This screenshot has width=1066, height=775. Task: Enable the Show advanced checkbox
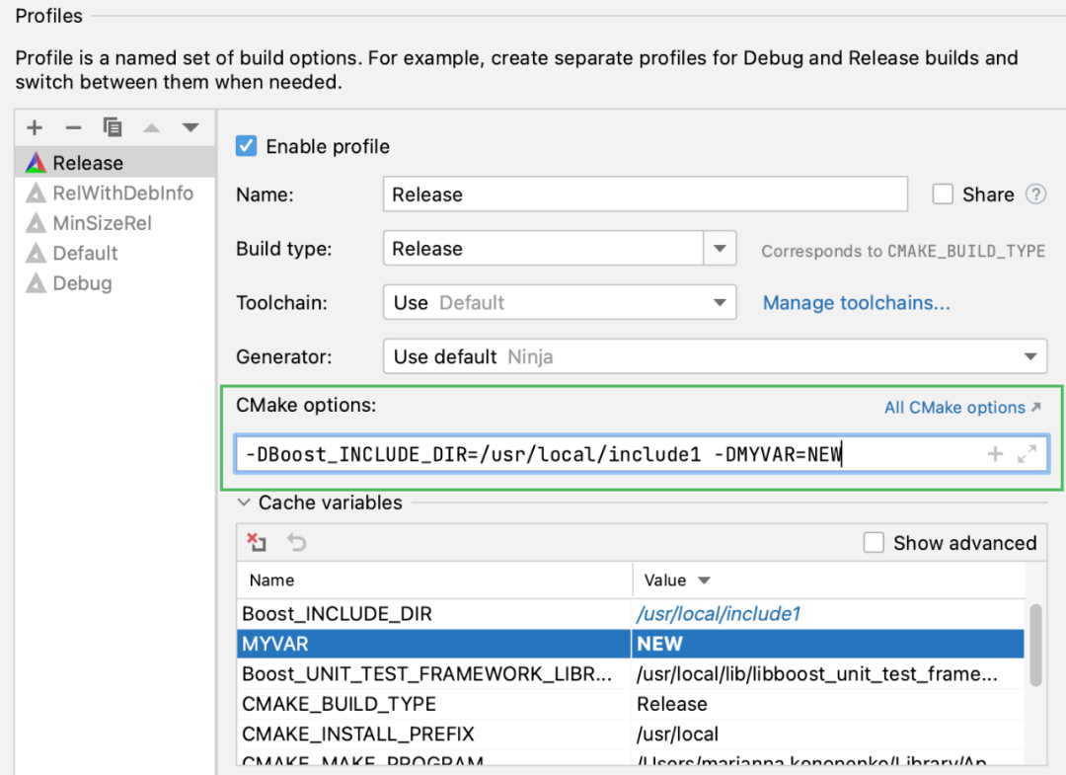[874, 543]
